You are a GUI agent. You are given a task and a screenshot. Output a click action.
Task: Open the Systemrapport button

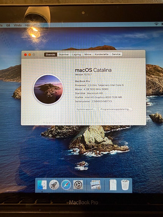pyautogui.click(x=86, y=109)
